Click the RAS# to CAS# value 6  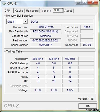(x=70, y=68)
